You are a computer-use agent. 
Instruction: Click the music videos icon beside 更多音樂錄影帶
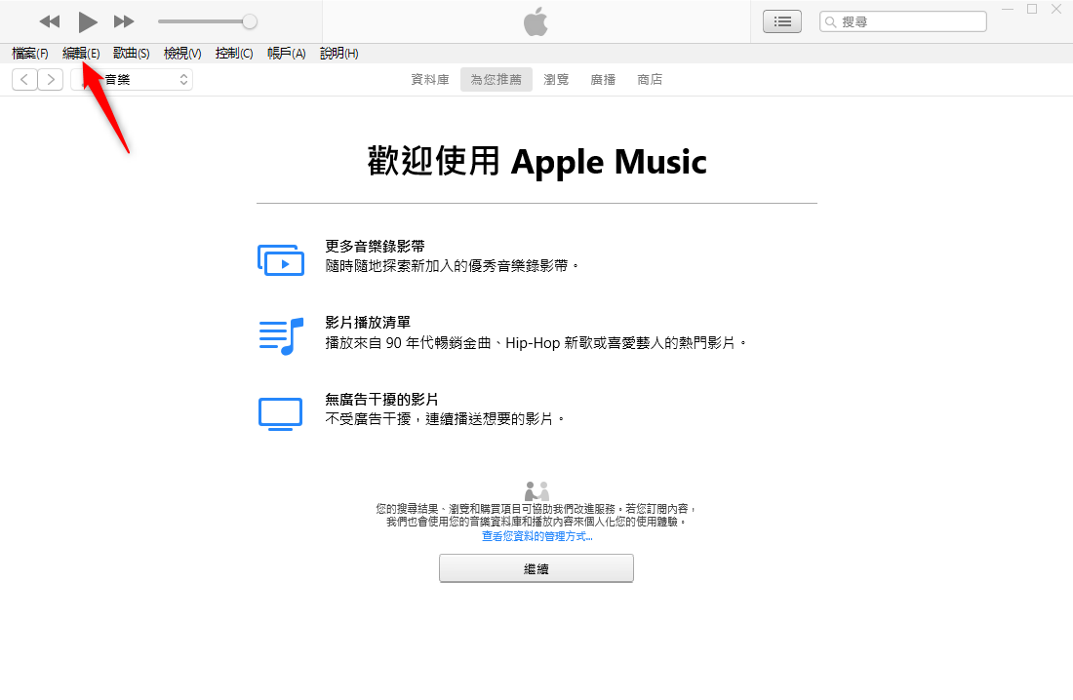pos(281,260)
